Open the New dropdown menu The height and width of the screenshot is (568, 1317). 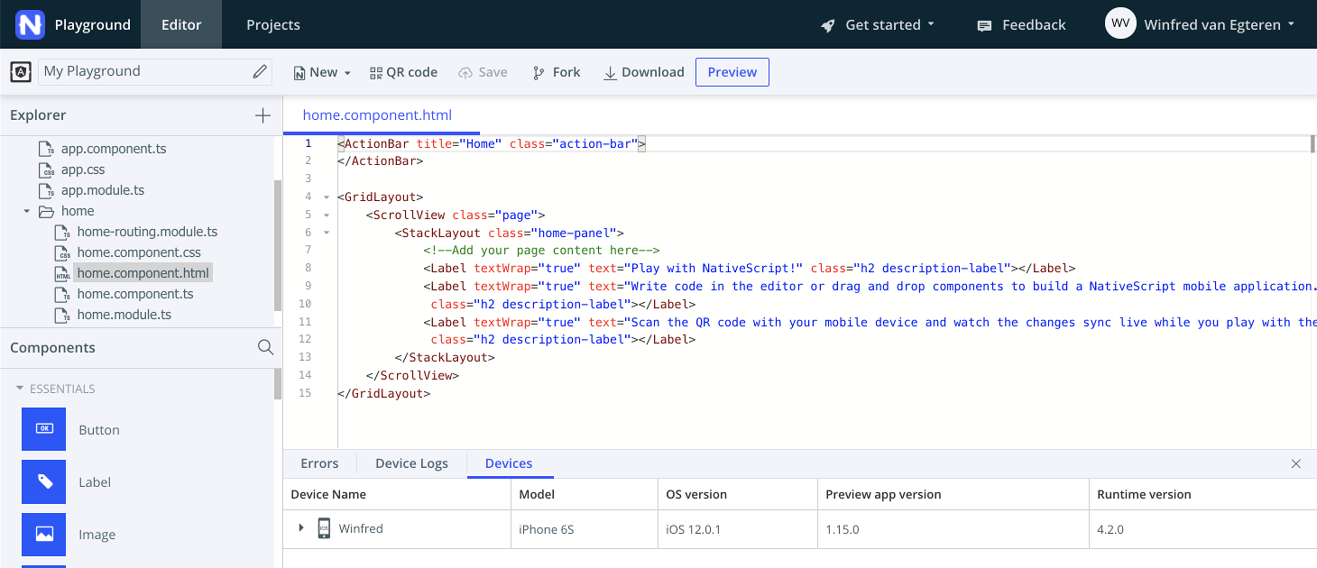(322, 72)
